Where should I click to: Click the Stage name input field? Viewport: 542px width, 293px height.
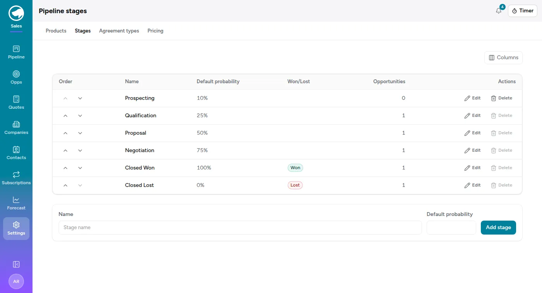point(240,228)
